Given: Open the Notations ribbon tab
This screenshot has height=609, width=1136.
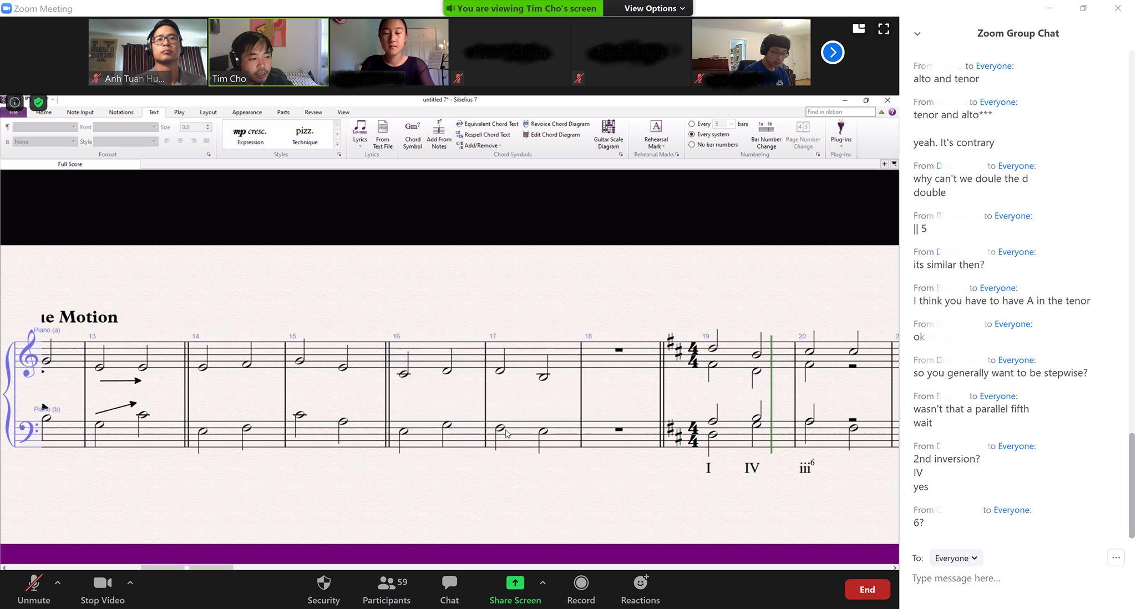Looking at the screenshot, I should 121,112.
